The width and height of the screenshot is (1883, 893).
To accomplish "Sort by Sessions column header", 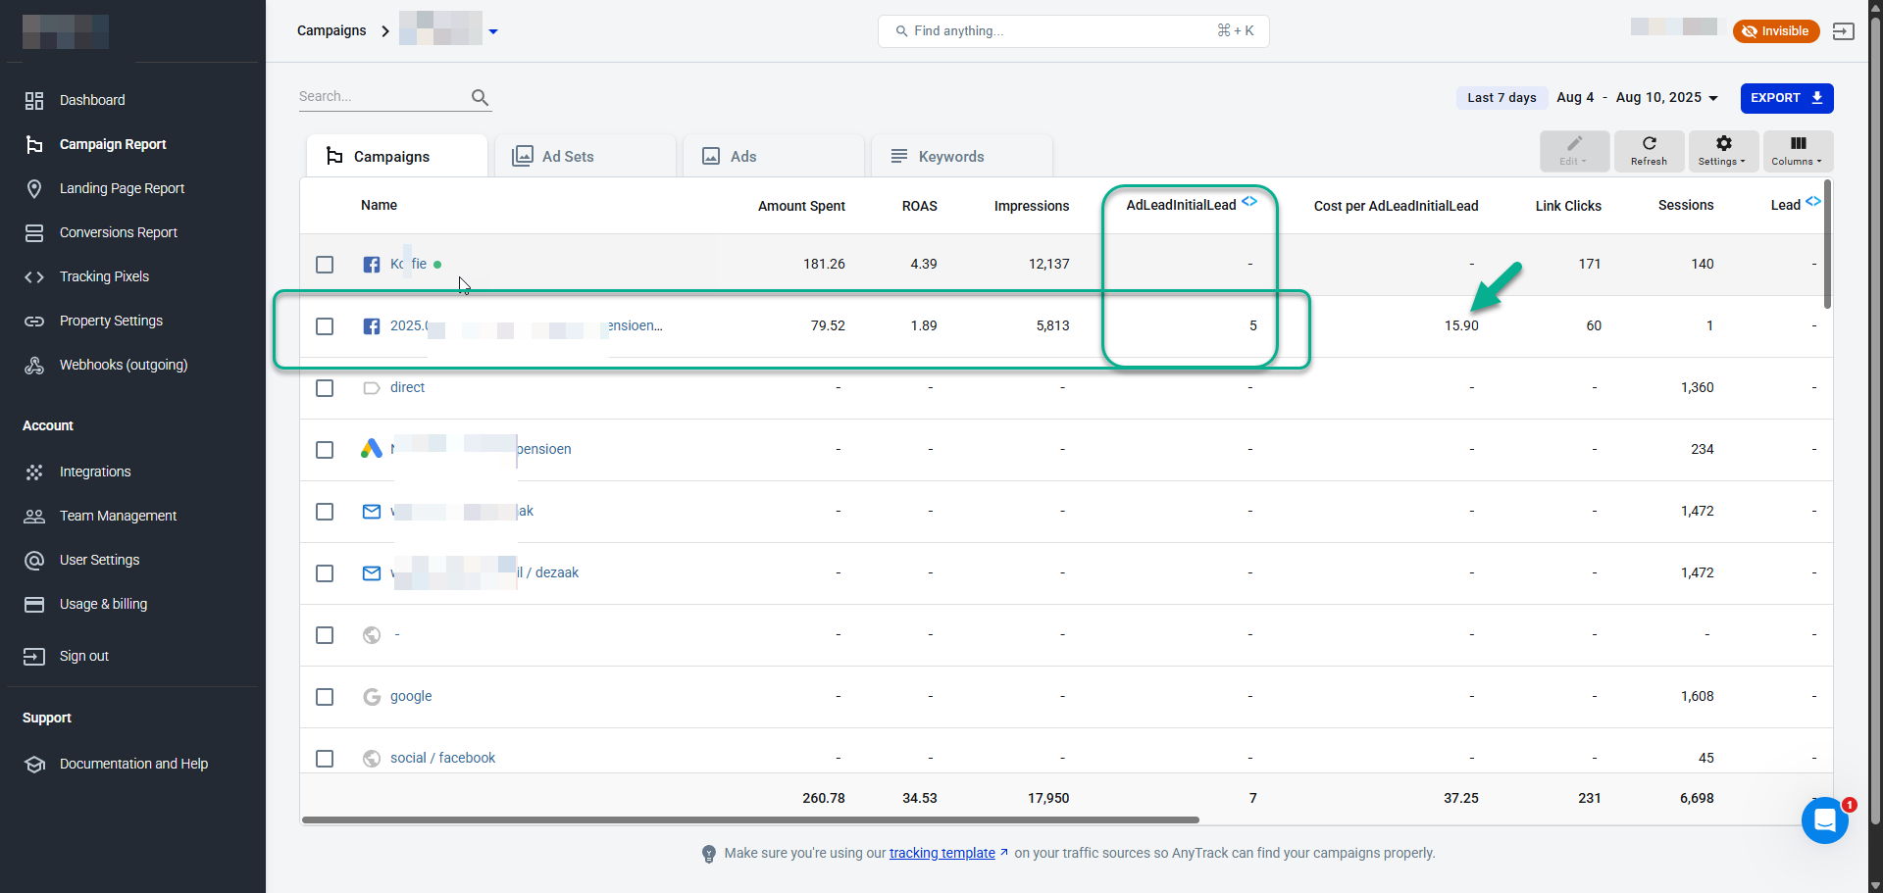I will coord(1686,205).
